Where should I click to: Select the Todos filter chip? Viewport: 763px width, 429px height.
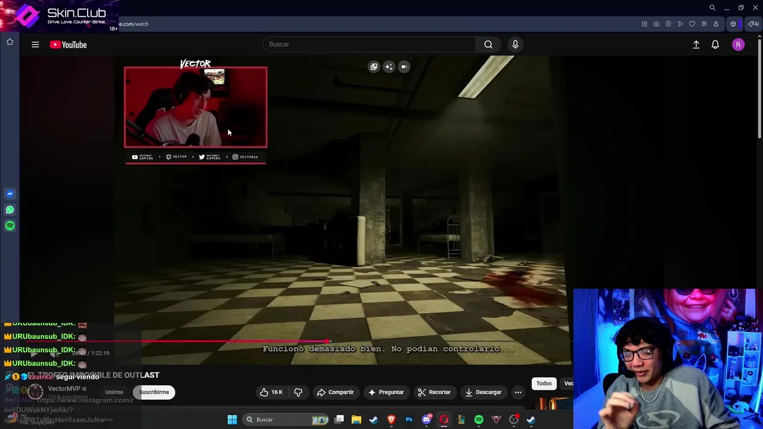tap(544, 384)
